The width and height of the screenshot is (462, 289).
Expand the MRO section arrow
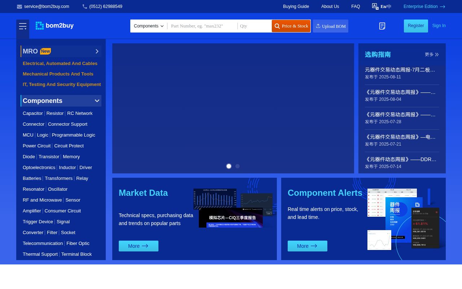tap(97, 51)
